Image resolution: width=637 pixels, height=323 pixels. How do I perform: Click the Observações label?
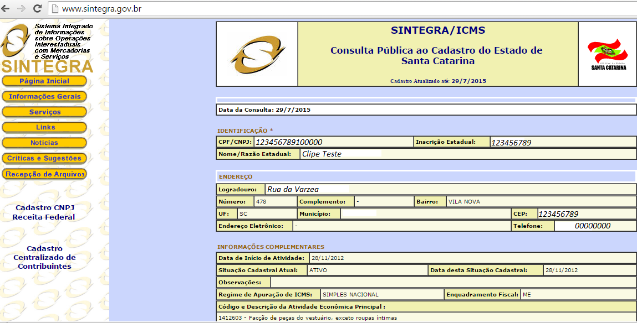[x=239, y=283]
